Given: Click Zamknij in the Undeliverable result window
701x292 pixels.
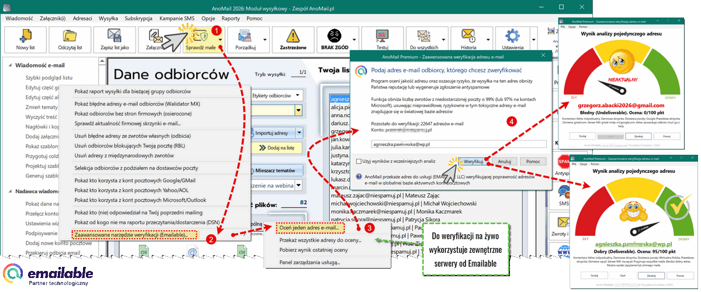Looking at the screenshot, I should (x=637, y=135).
